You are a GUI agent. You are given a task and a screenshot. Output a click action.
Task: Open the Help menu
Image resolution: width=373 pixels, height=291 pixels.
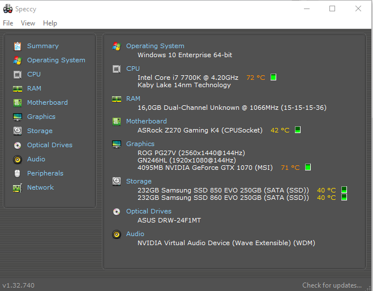[x=50, y=23]
